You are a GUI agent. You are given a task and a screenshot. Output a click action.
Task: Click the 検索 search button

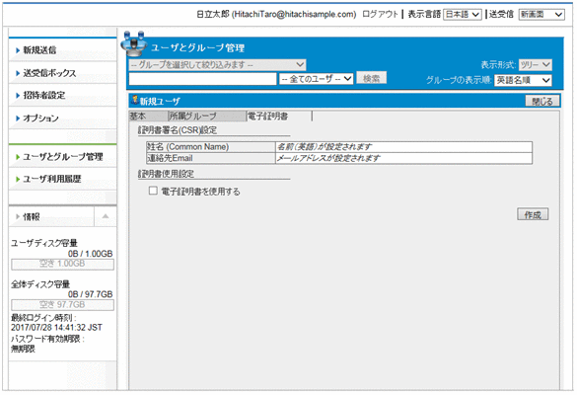pos(371,78)
